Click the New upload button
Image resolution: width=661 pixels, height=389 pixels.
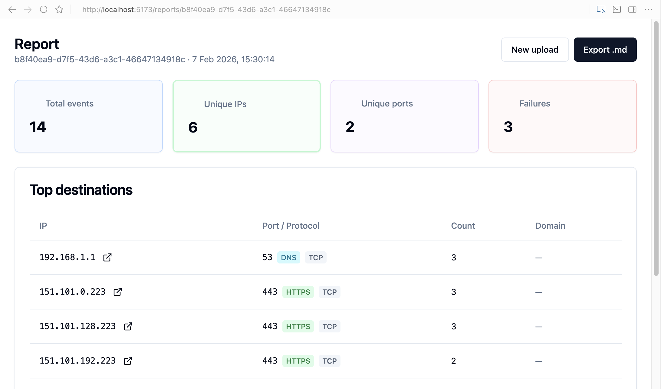click(x=535, y=50)
